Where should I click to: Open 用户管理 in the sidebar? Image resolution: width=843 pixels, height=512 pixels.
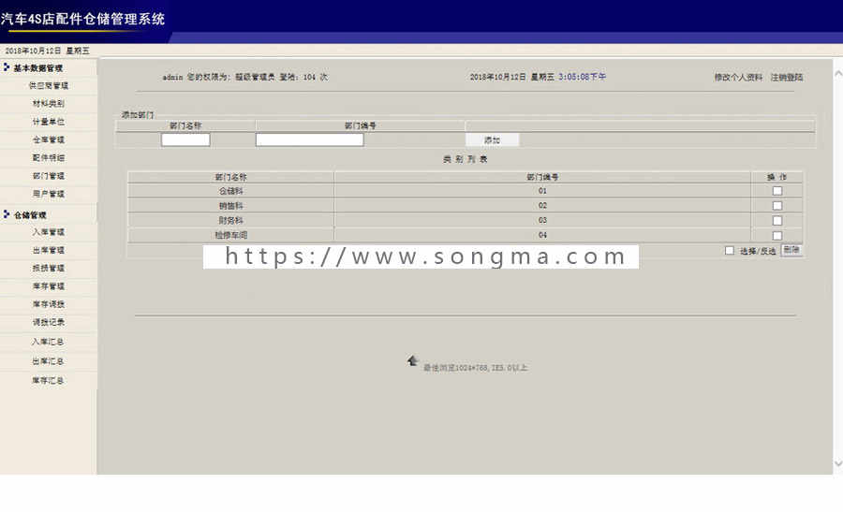point(49,194)
